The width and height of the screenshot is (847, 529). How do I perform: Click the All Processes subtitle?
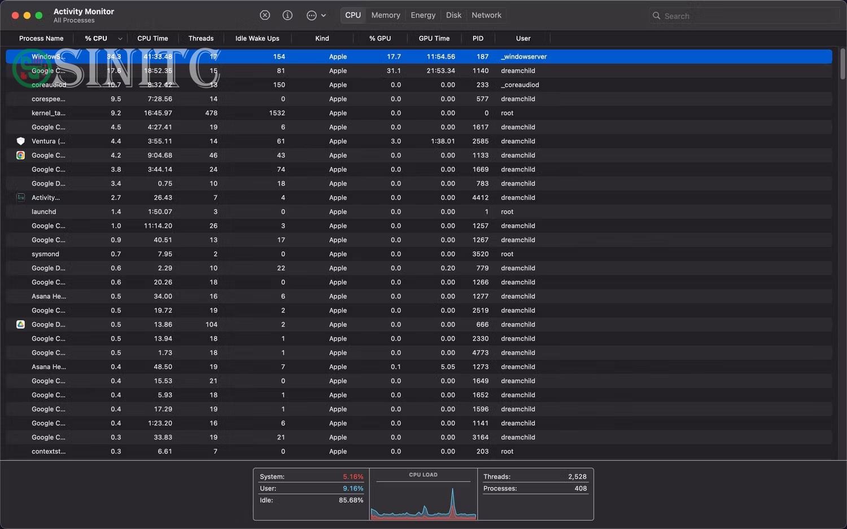tap(74, 20)
